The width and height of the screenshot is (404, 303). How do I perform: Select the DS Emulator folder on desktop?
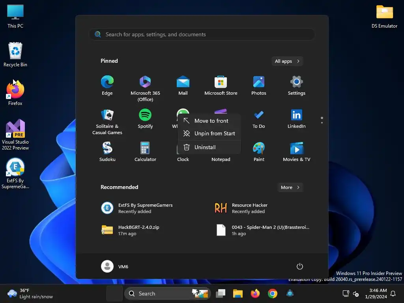pyautogui.click(x=384, y=17)
